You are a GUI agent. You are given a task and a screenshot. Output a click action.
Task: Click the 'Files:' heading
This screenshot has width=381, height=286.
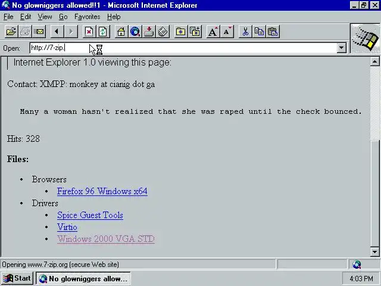tap(18, 159)
